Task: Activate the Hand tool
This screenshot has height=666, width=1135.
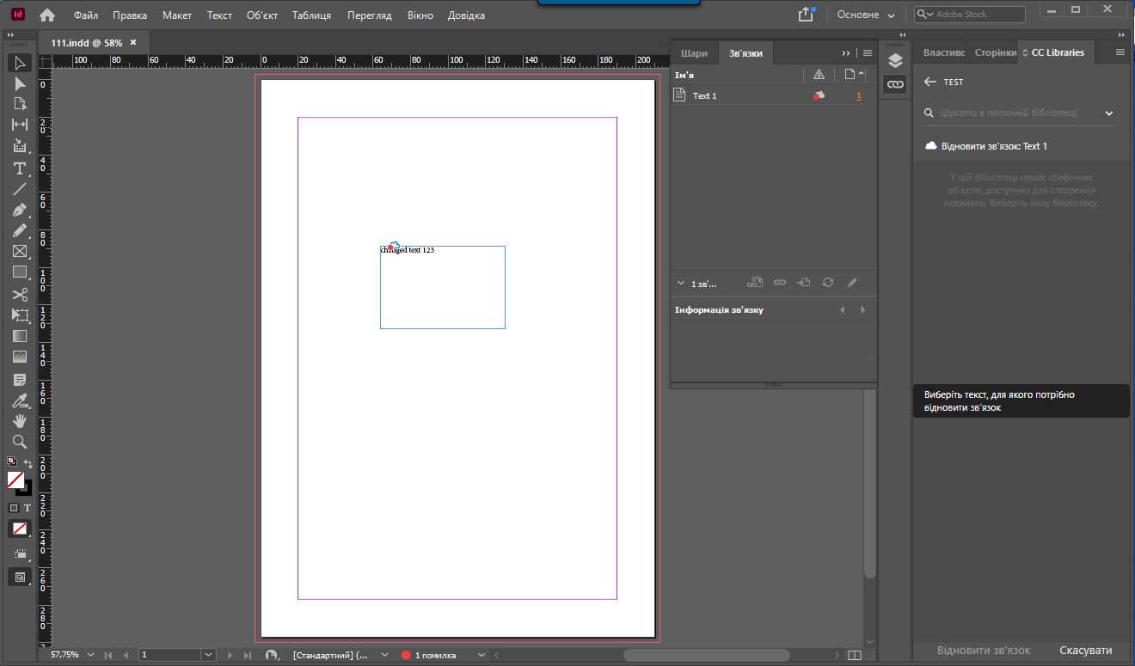Action: 19,421
